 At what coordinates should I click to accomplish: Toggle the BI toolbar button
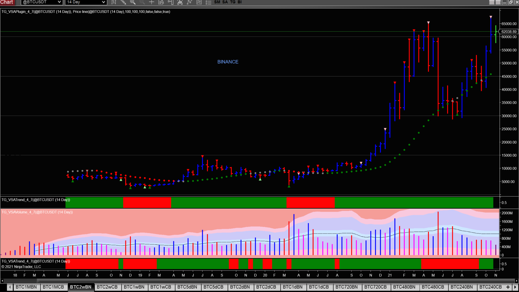(x=239, y=2)
